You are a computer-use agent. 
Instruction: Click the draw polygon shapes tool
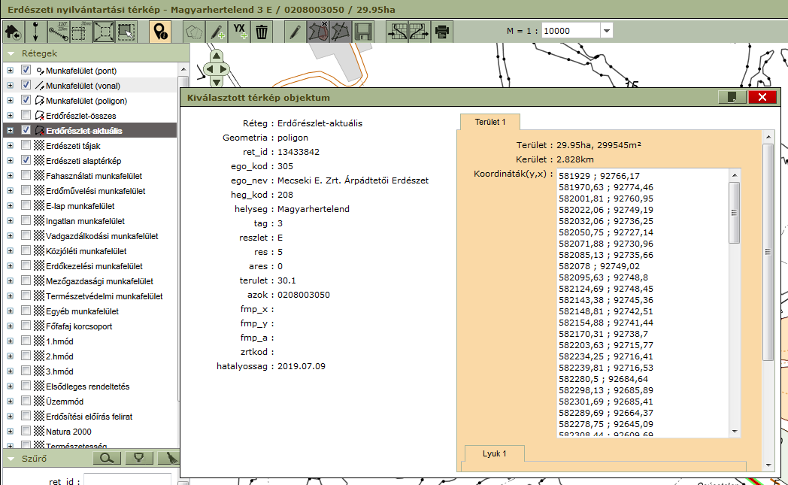194,32
